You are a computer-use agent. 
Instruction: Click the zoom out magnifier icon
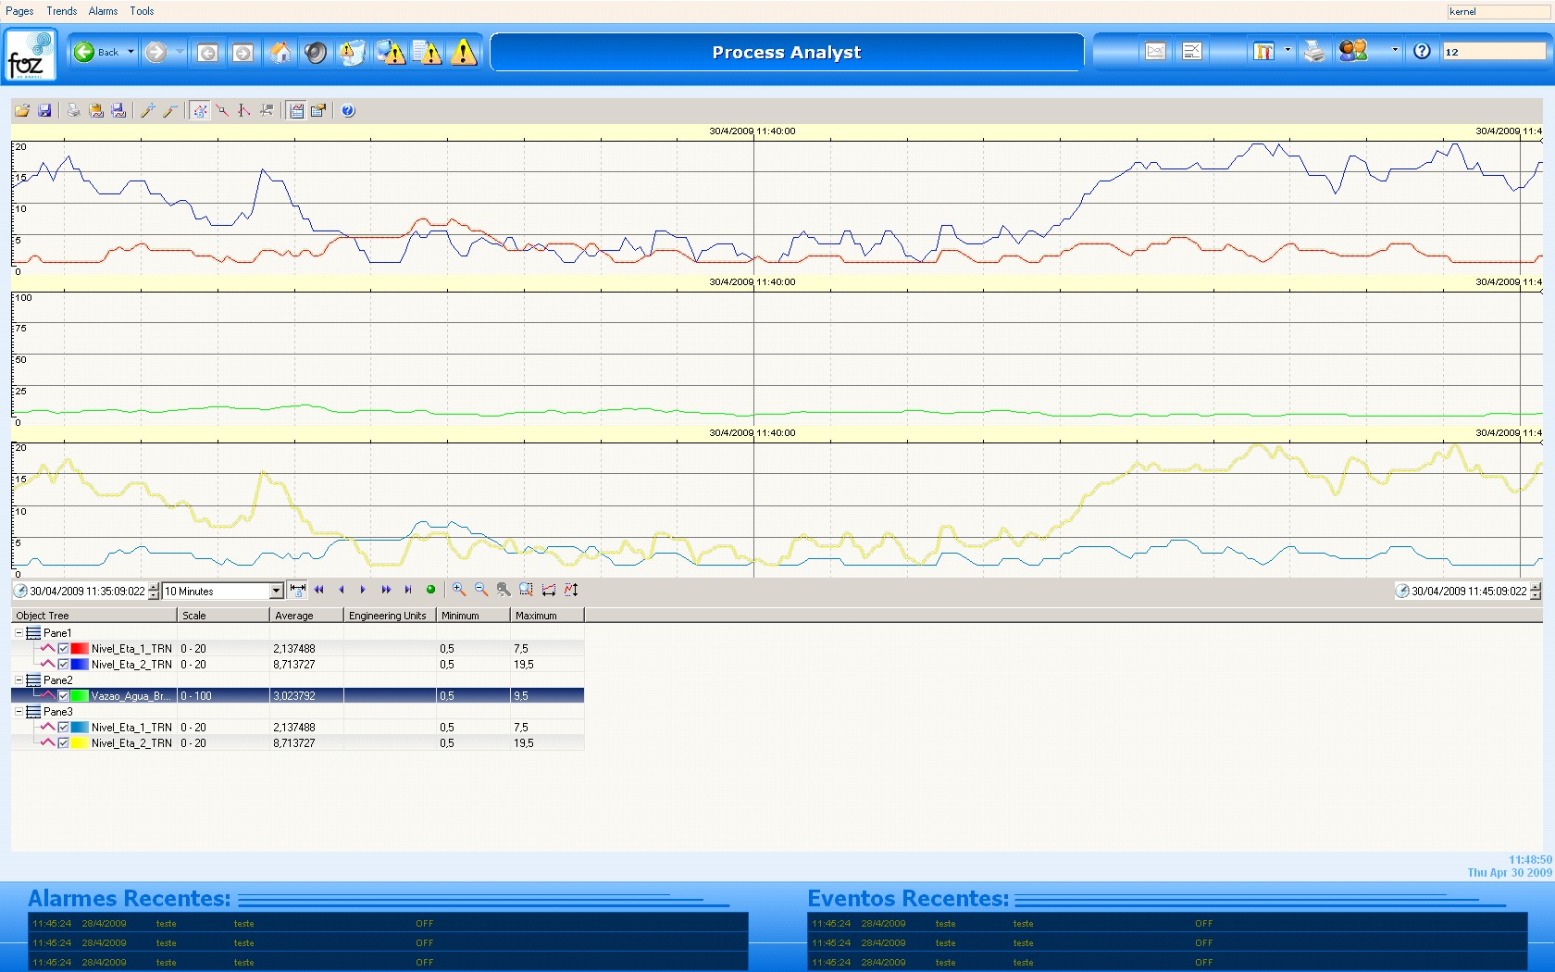pos(481,590)
